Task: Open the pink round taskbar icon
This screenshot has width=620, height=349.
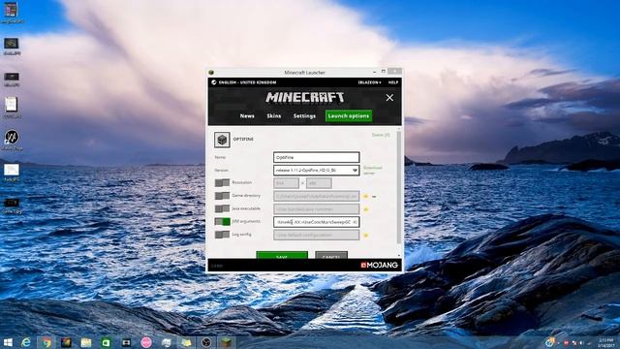Action: [146, 342]
